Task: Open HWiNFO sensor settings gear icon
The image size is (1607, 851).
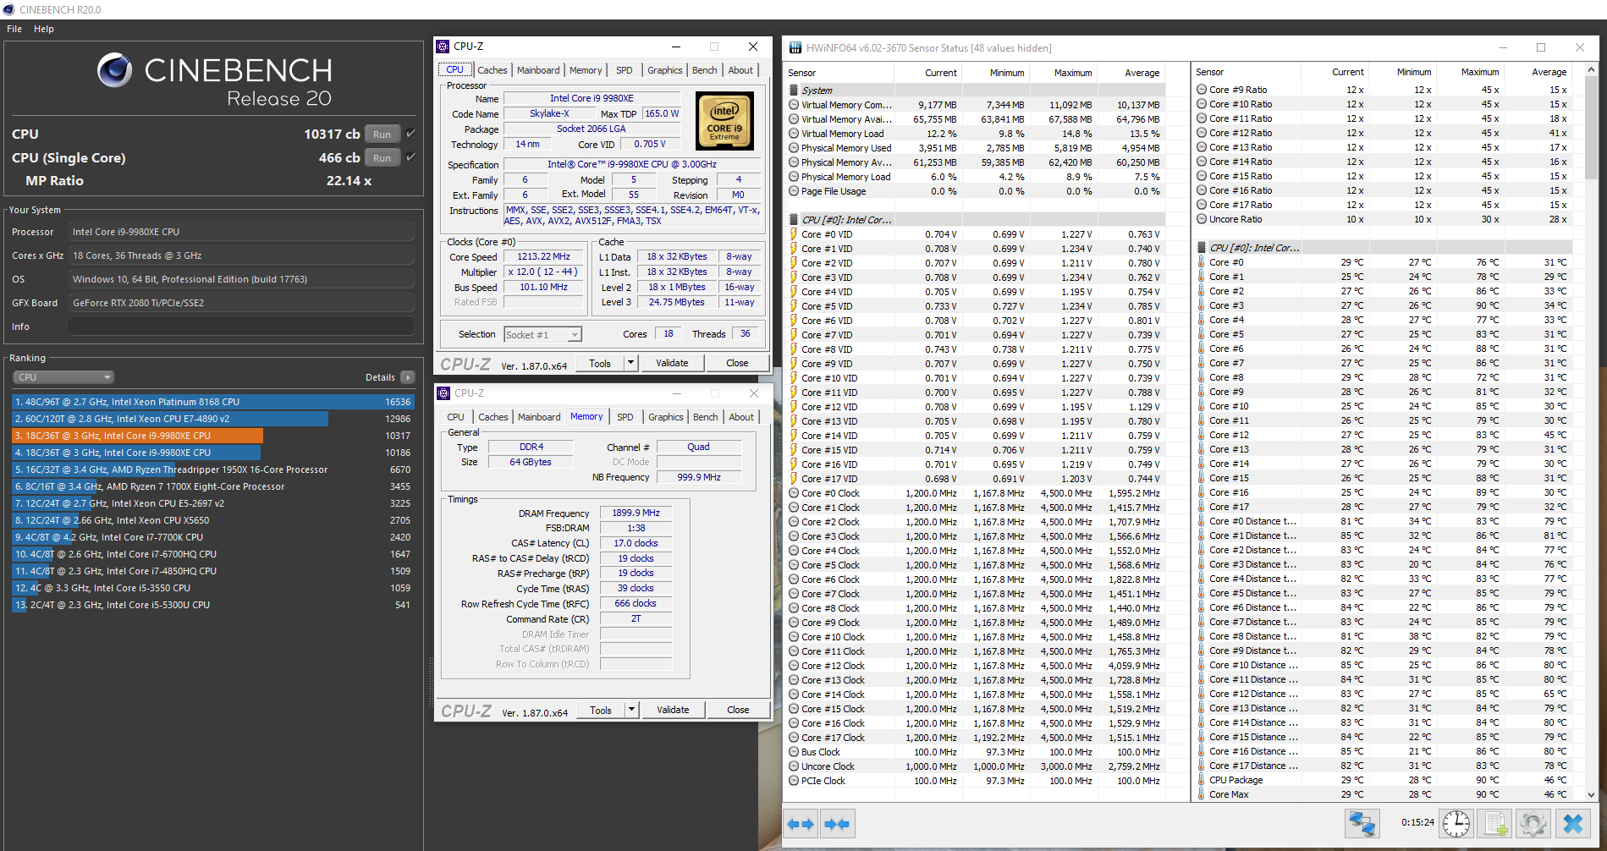Action: point(1533,823)
